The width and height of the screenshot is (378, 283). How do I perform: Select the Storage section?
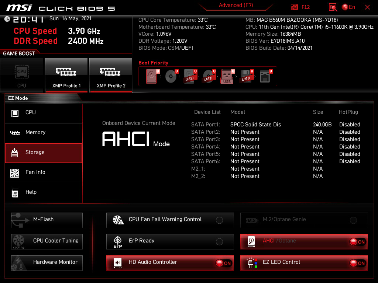(44, 153)
